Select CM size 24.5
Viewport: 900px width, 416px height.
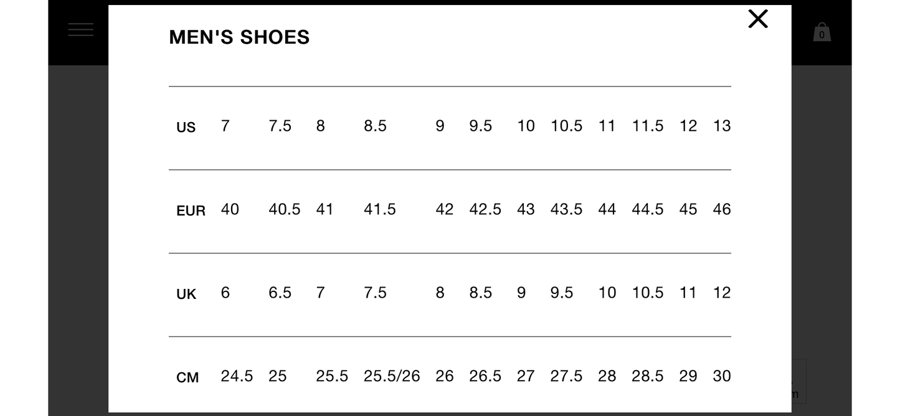pos(237,376)
